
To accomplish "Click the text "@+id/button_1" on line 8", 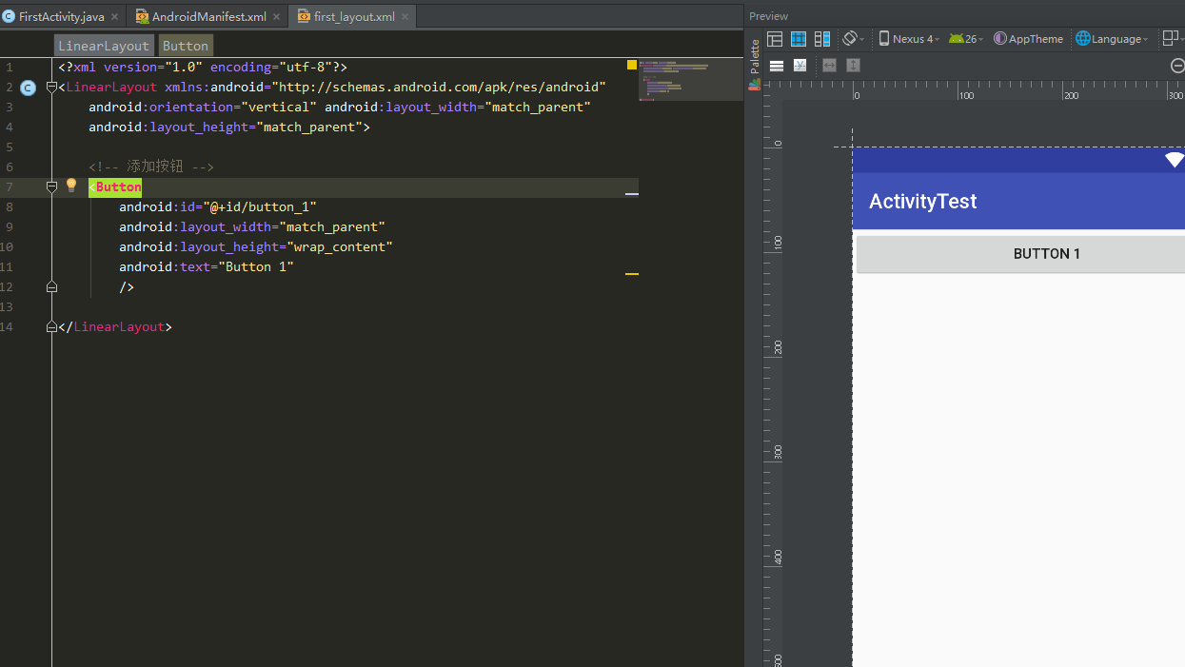I will point(260,206).
